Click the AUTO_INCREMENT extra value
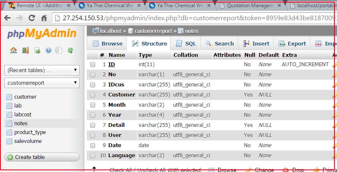 pyautogui.click(x=305, y=64)
